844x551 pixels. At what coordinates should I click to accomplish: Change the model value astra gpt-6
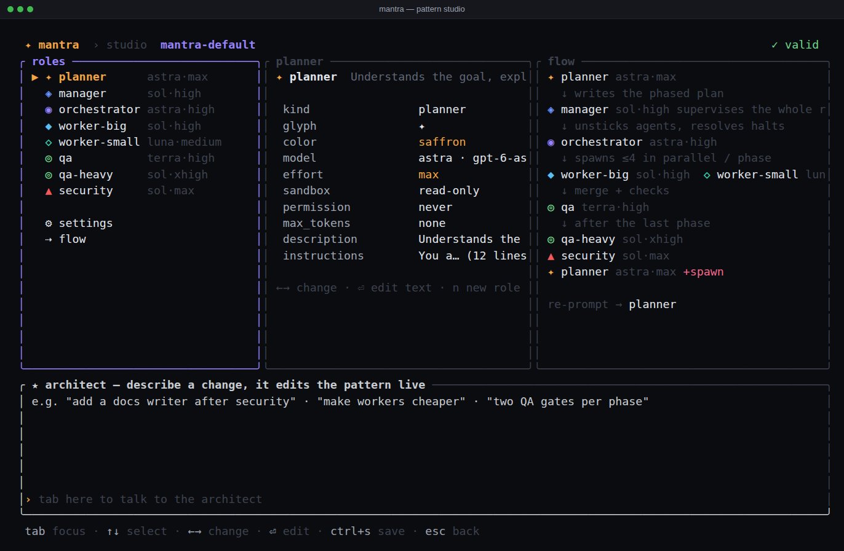(472, 158)
